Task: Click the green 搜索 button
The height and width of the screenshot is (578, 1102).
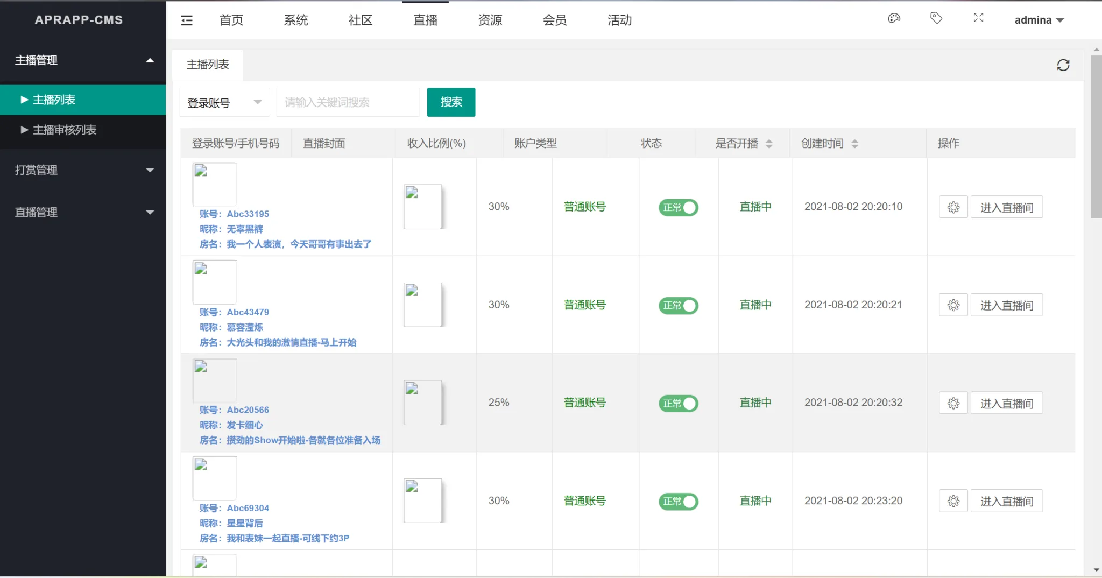Action: pyautogui.click(x=451, y=102)
